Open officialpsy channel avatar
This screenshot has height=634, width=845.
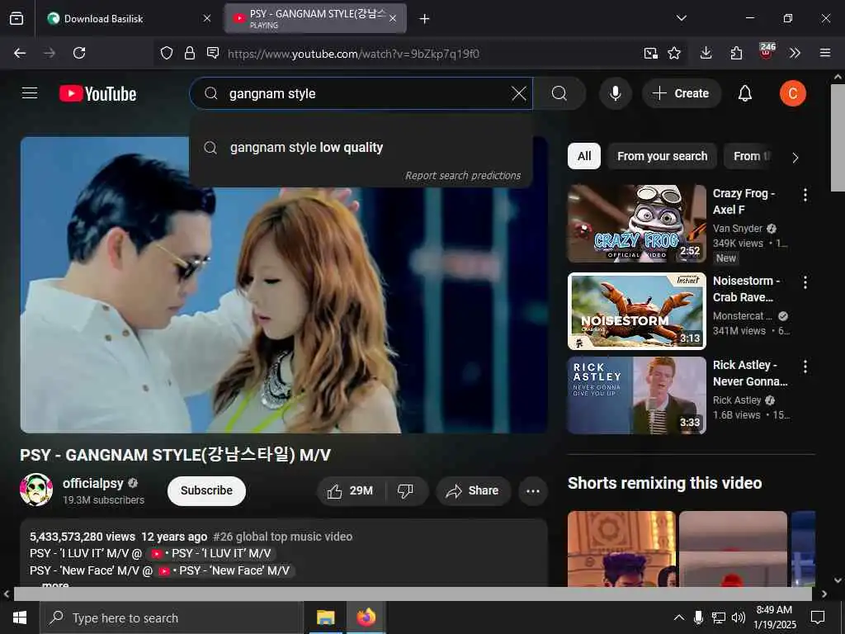click(36, 490)
